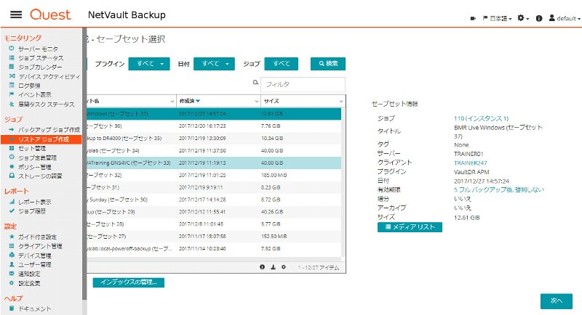Click the ポリシー管理 asterisk icon
582x315 pixels.
click(x=12, y=166)
